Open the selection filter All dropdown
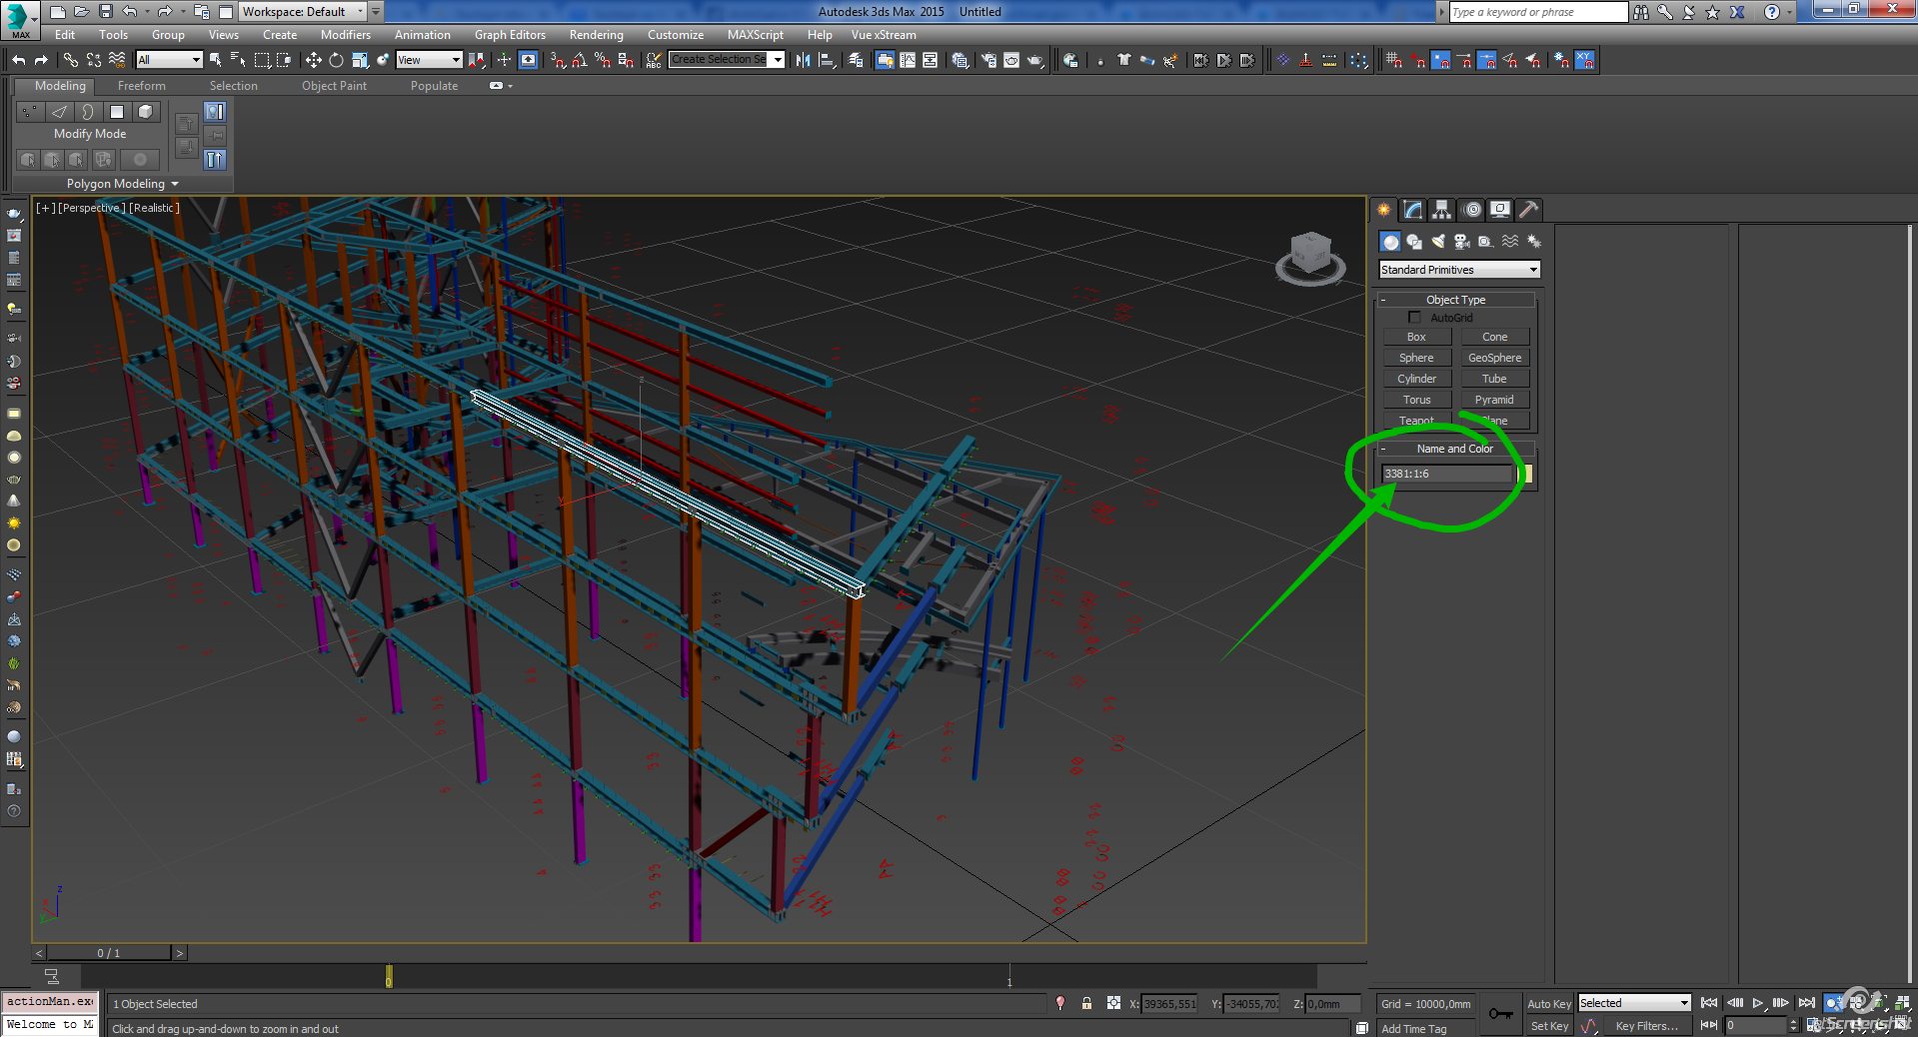This screenshot has height=1037, width=1918. (169, 60)
